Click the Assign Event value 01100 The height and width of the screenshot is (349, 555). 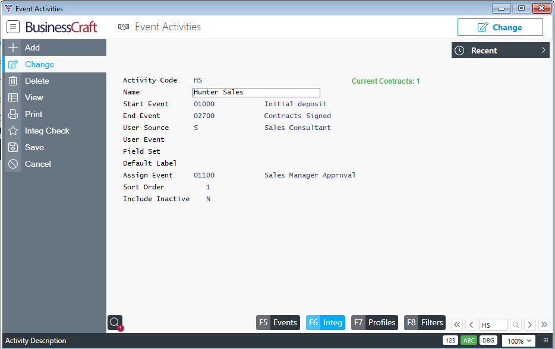[204, 175]
